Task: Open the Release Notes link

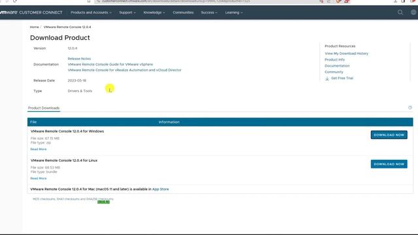Action: (x=79, y=59)
